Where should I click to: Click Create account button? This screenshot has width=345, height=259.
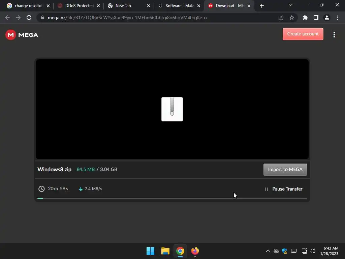click(303, 34)
